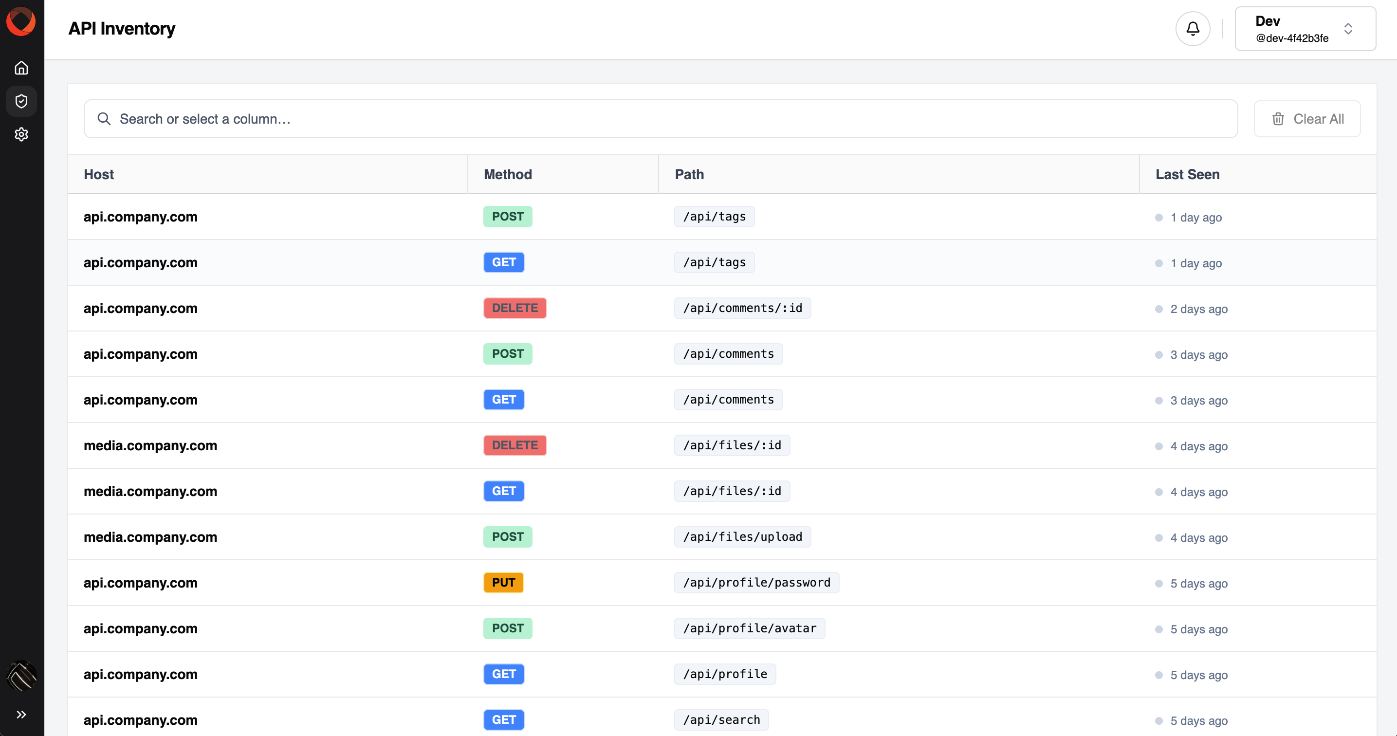Click DELETE badge for /api/files/:id
1397x736 pixels.
515,445
